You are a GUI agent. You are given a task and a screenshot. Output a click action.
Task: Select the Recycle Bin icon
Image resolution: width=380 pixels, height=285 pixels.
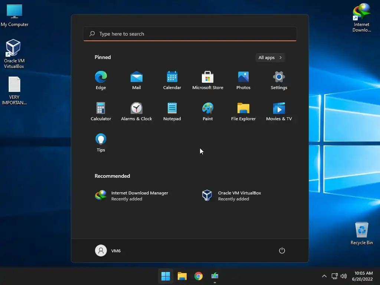click(x=361, y=233)
